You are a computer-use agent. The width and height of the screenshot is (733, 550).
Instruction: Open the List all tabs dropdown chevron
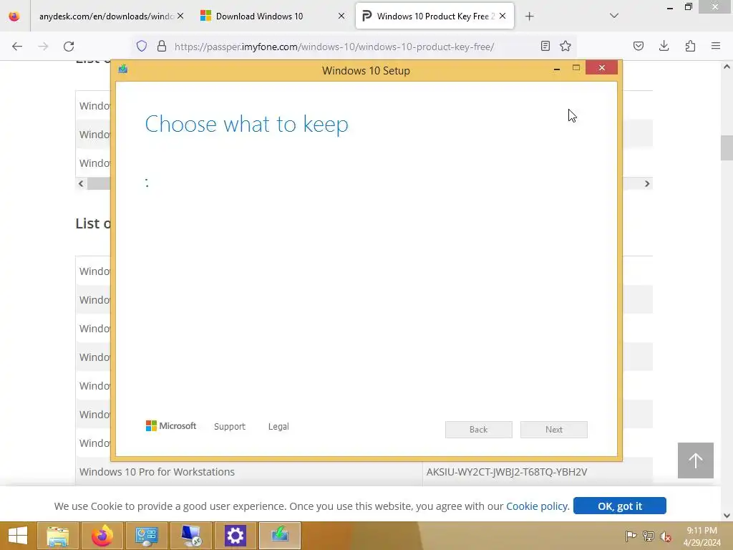click(614, 16)
